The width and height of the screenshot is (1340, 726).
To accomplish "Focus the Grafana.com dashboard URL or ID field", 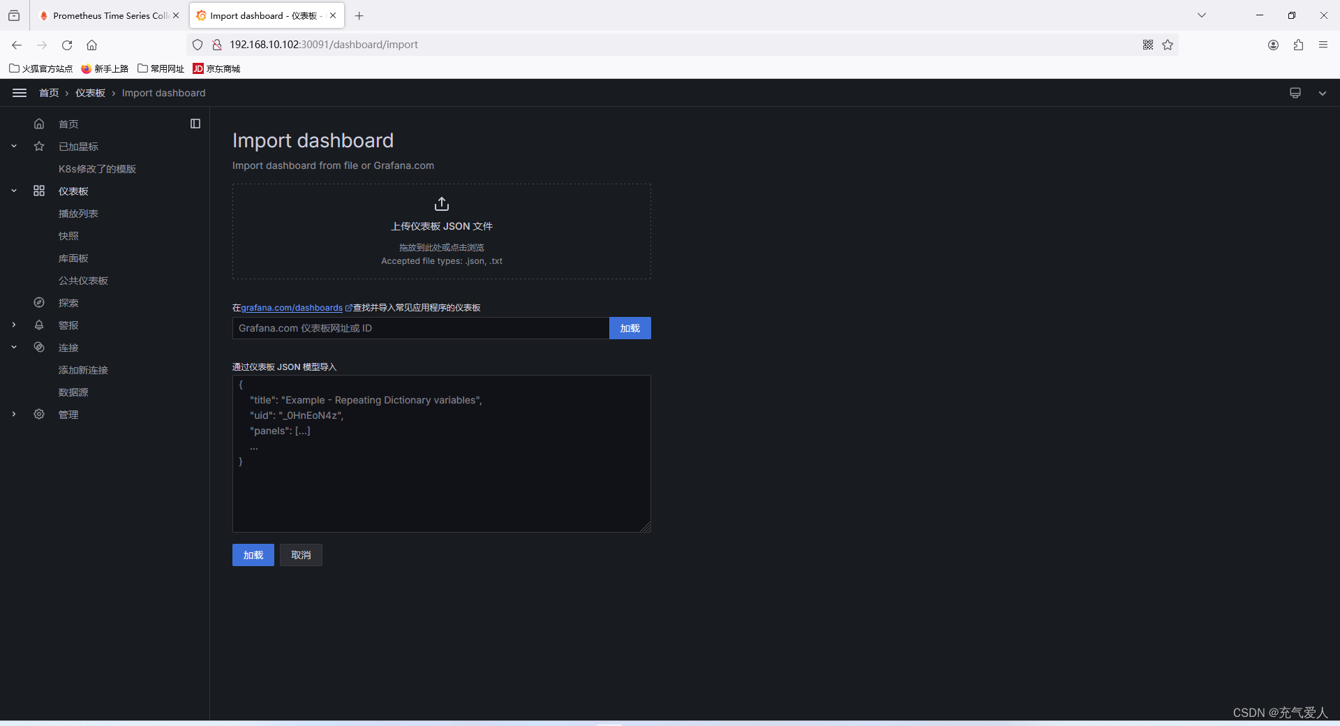I will point(421,328).
